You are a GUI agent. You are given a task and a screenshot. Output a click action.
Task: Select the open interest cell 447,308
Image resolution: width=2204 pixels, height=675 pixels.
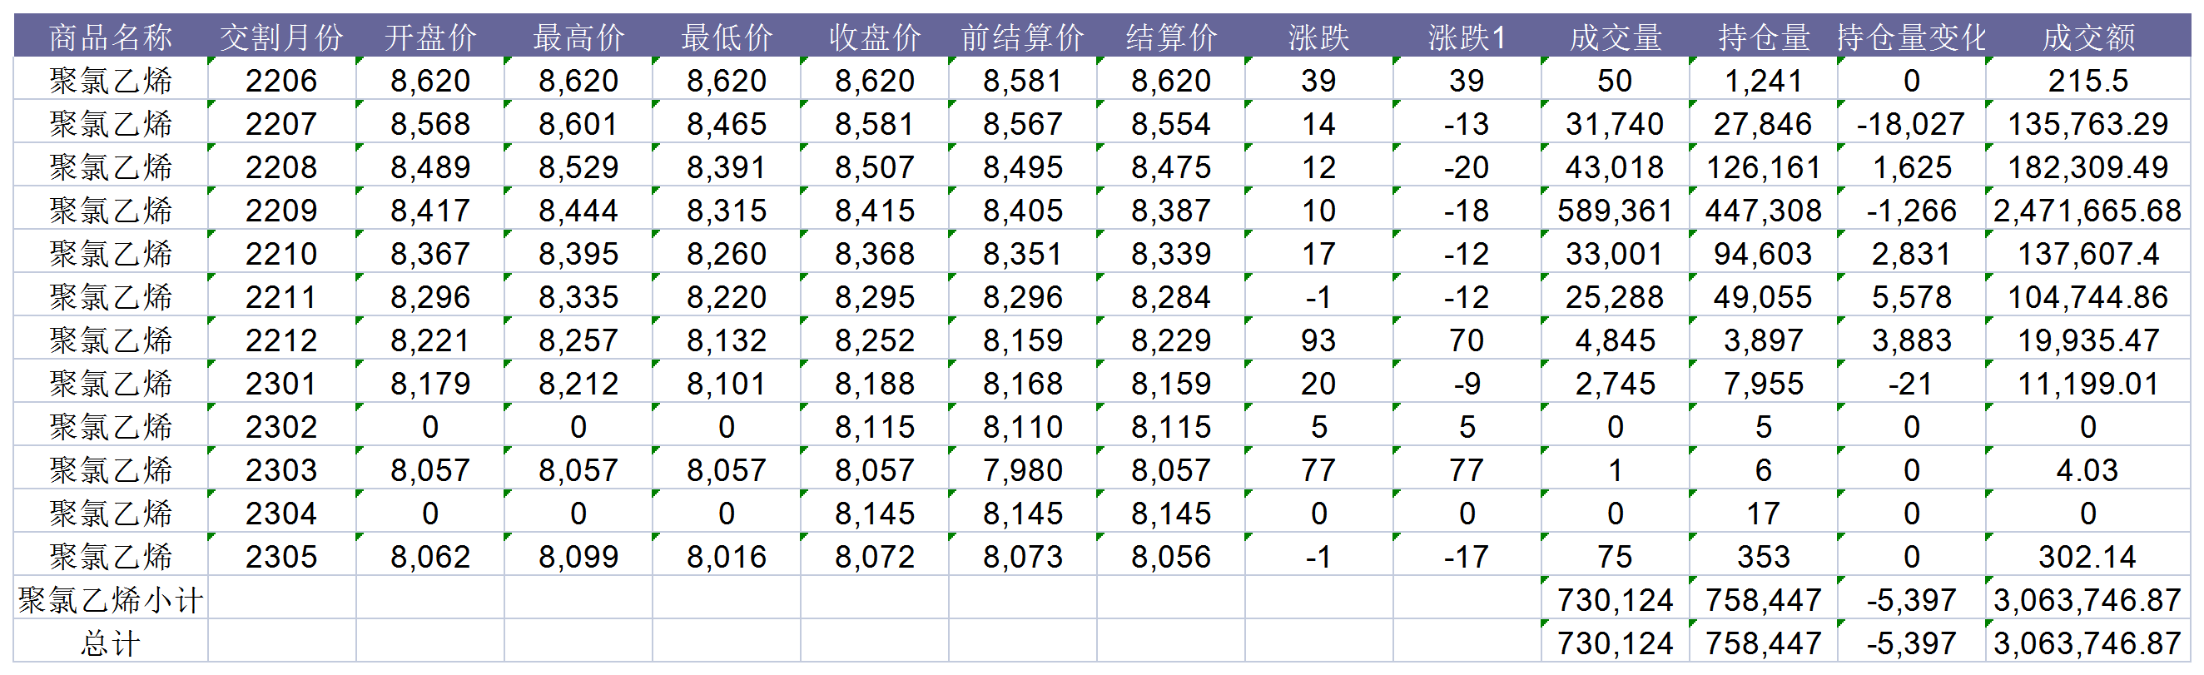tap(1763, 211)
